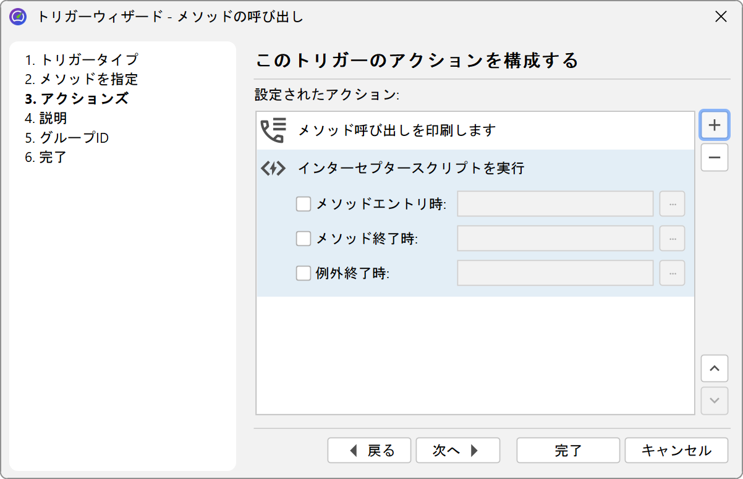Check the 例外終了時 option
Image resolution: width=743 pixels, height=479 pixels.
[304, 273]
